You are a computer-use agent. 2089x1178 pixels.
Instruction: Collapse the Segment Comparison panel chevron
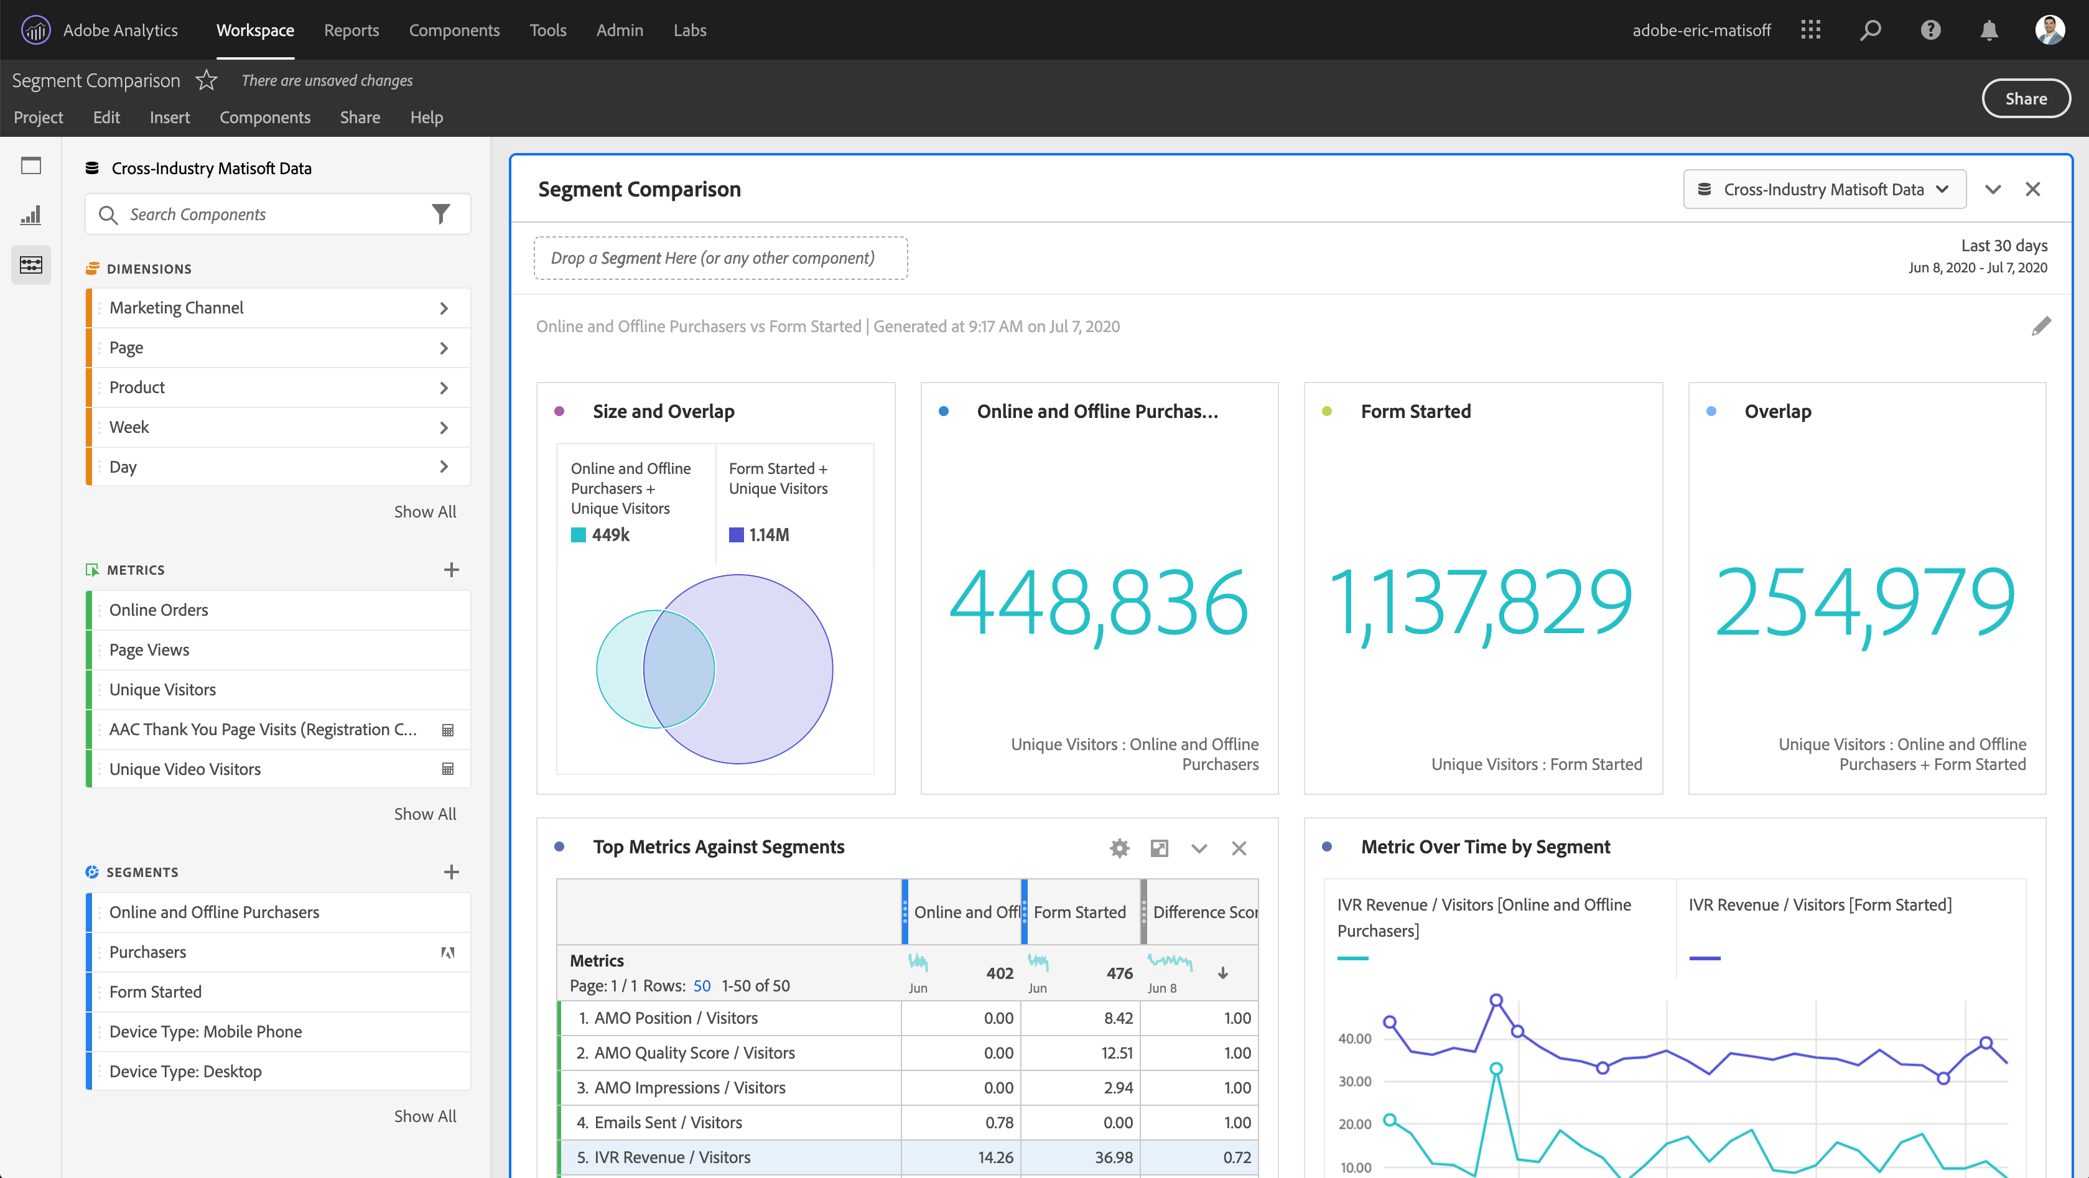(1993, 189)
